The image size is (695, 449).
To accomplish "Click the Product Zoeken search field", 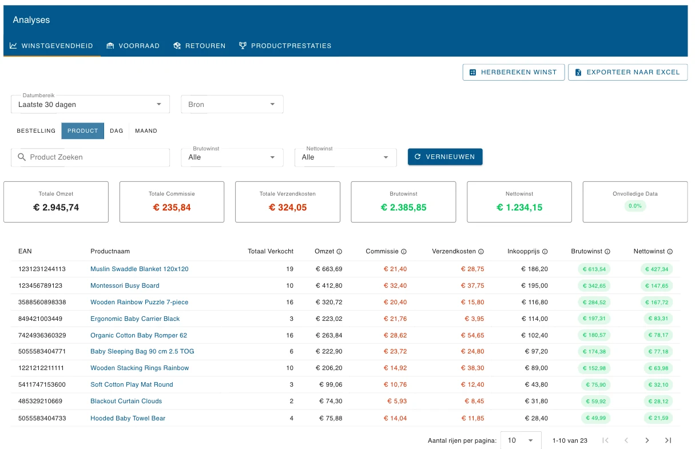I will pos(90,157).
